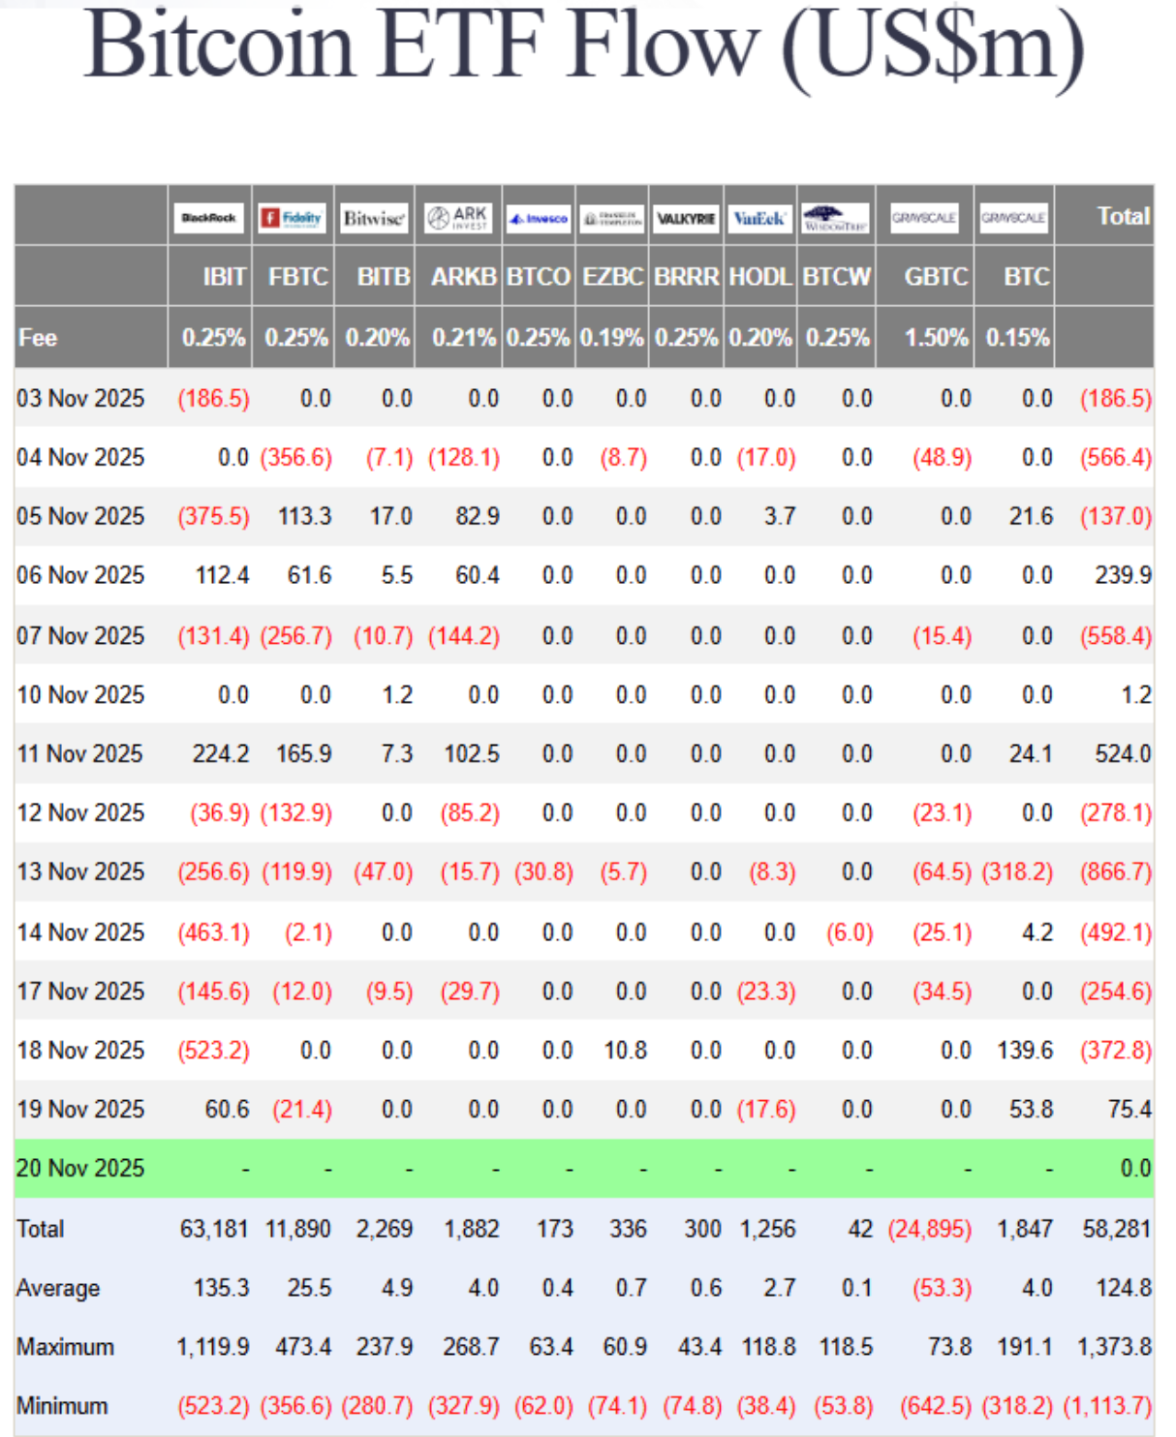1176x1437 pixels.
Task: Click the VanEck logo
Action: (759, 218)
